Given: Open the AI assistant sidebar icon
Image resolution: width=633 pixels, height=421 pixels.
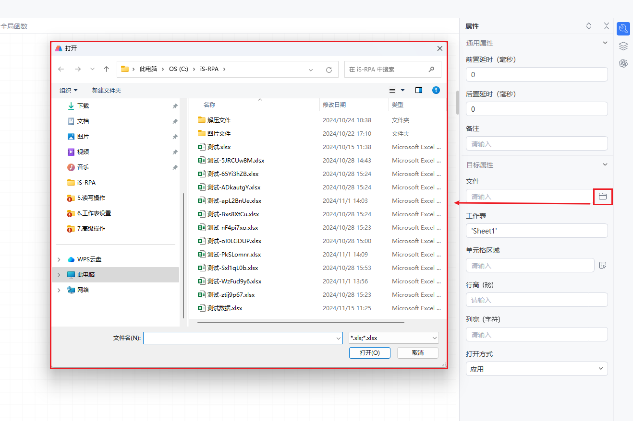Looking at the screenshot, I should point(623,63).
